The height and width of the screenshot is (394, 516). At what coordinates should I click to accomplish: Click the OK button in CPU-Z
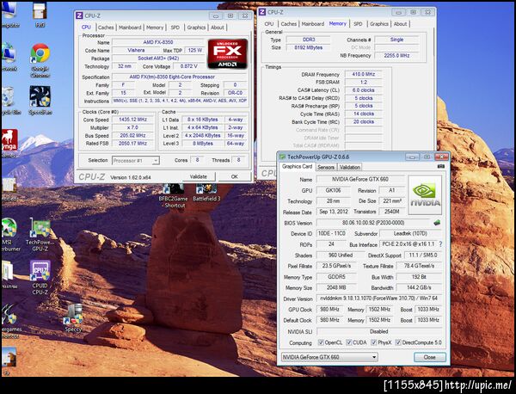234,176
